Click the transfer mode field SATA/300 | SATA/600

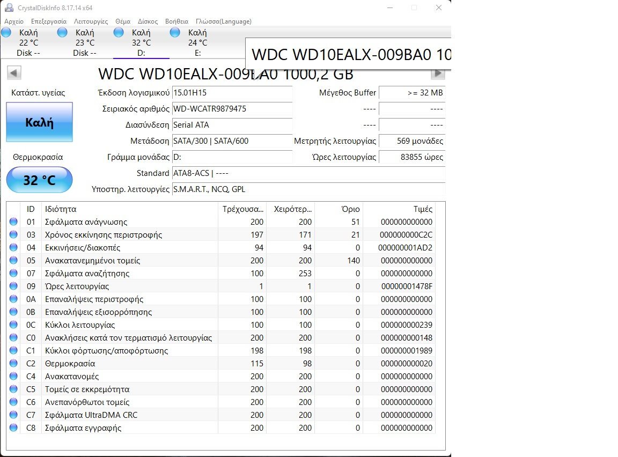[232, 141]
